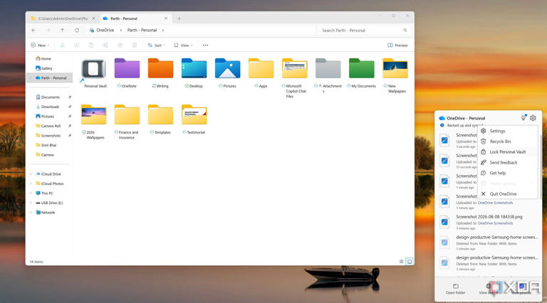The width and height of the screenshot is (547, 303).
Task: Select Screenshot 2026-08-08 184338.png in OneDrive activity
Action: tap(489, 222)
